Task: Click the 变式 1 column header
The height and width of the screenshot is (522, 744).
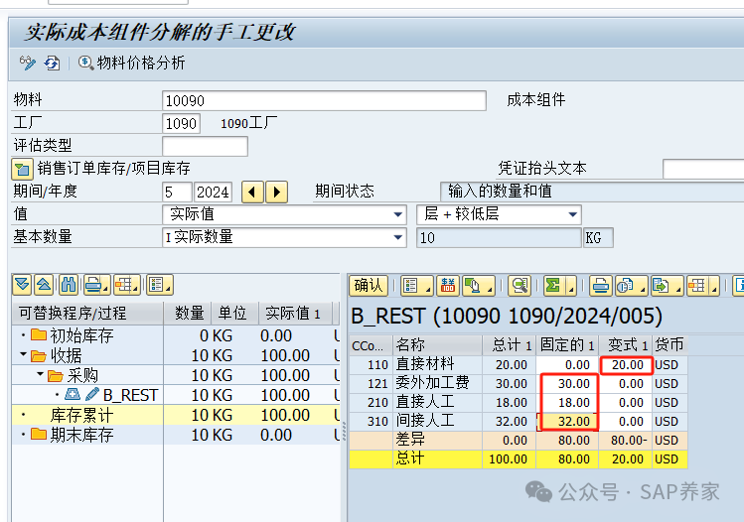Action: (626, 344)
